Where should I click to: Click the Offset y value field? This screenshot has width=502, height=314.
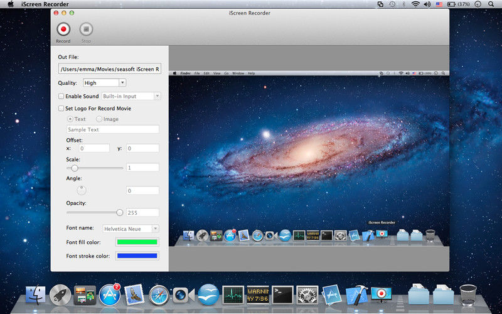[x=143, y=148]
